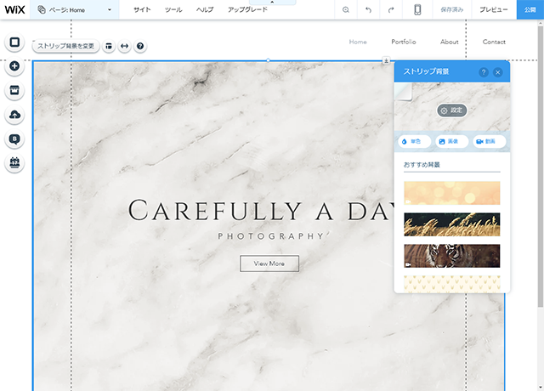544x391 pixels.
Task: Click the Add elements plus icon
Action: point(14,65)
